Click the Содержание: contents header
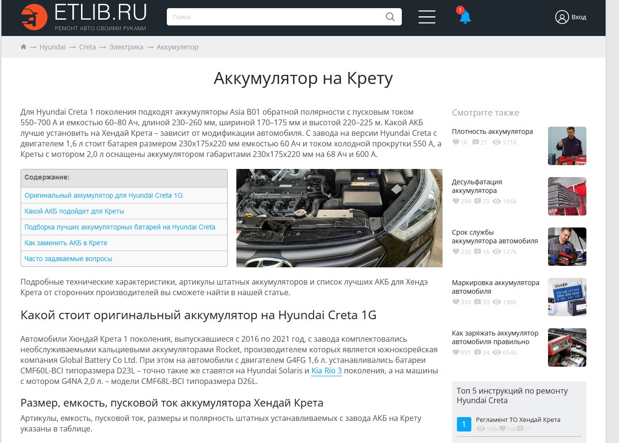 pos(47,178)
